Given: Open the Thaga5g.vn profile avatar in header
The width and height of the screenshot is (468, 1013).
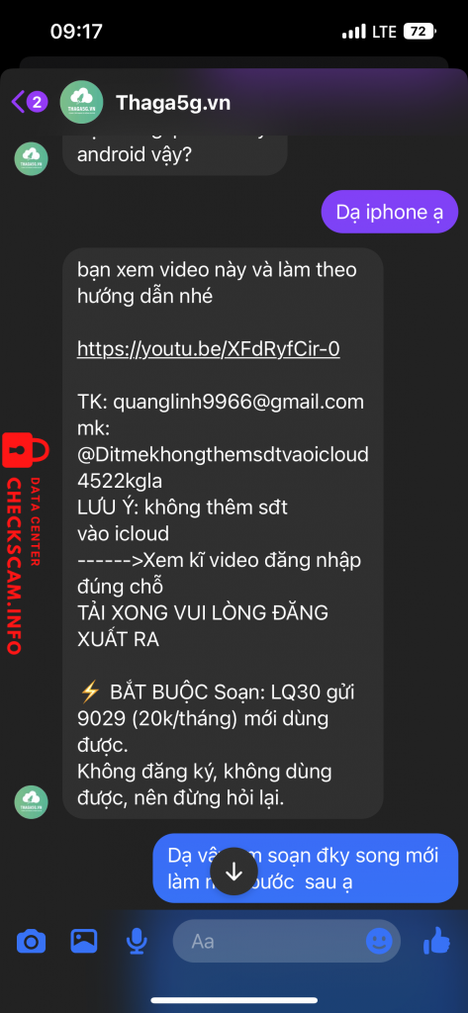Looking at the screenshot, I should pos(81,102).
